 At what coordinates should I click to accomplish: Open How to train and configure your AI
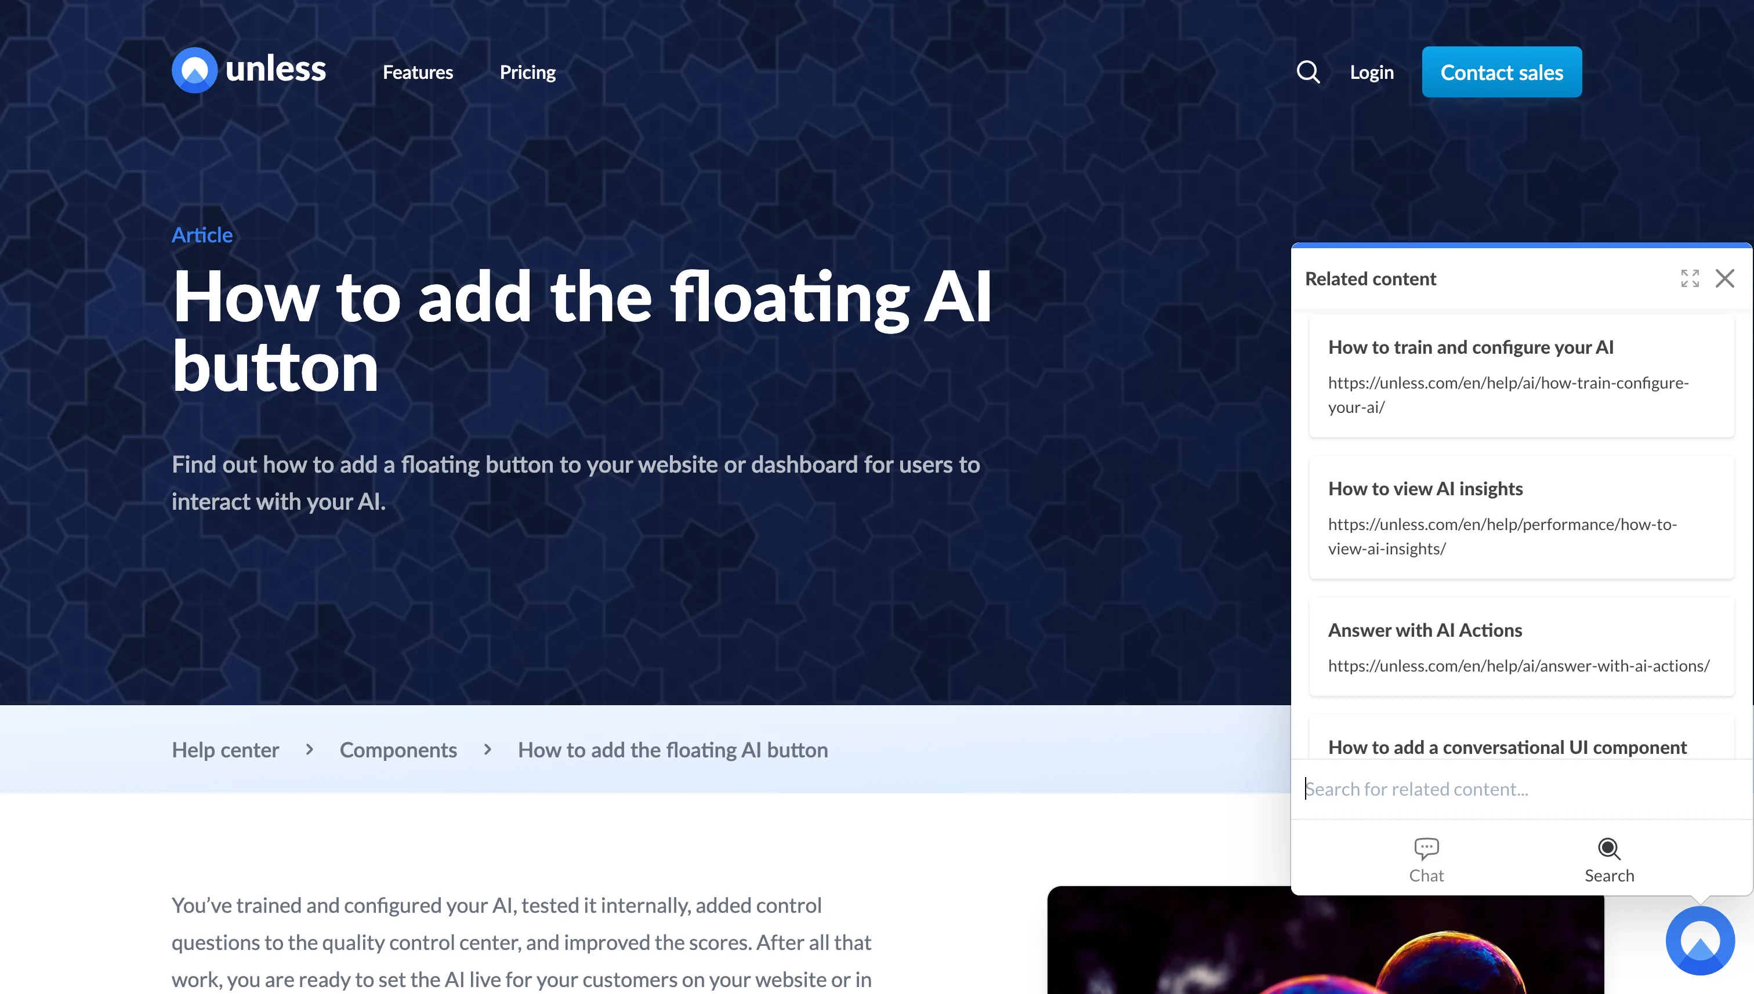[1521, 376]
